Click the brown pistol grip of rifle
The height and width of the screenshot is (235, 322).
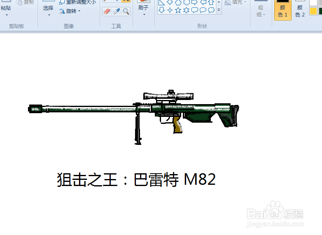pyautogui.click(x=177, y=125)
